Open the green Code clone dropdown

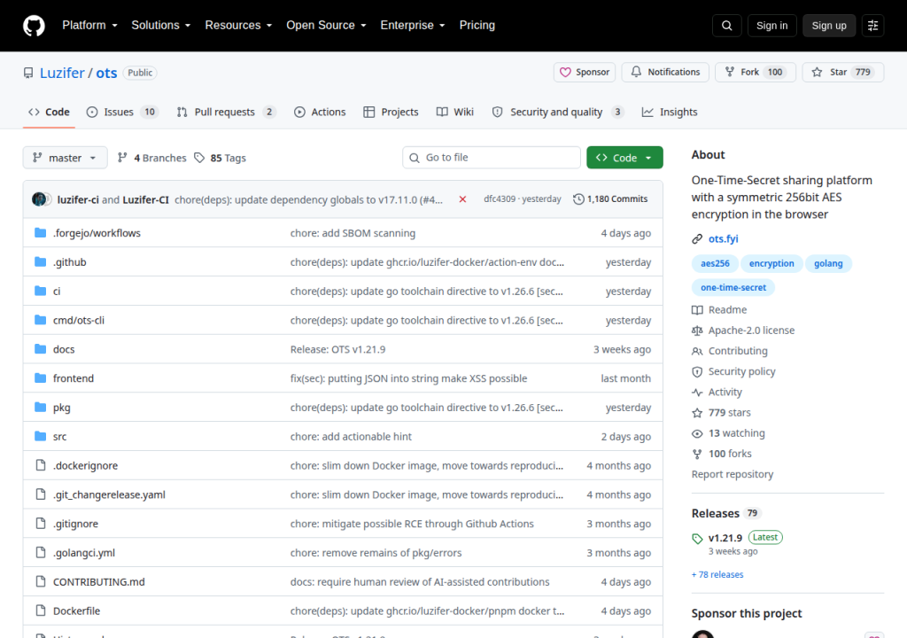(624, 158)
